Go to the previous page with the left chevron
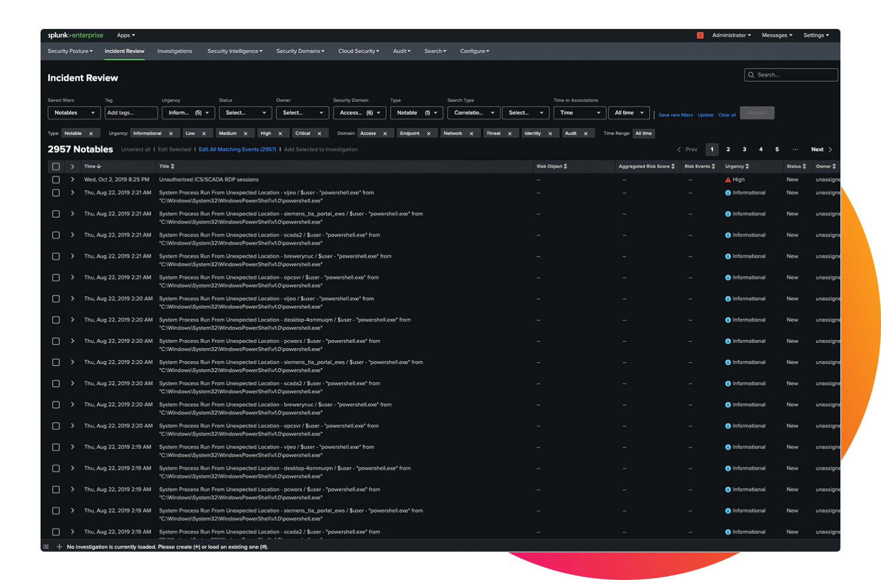The height and width of the screenshot is (580, 881). pyautogui.click(x=679, y=149)
